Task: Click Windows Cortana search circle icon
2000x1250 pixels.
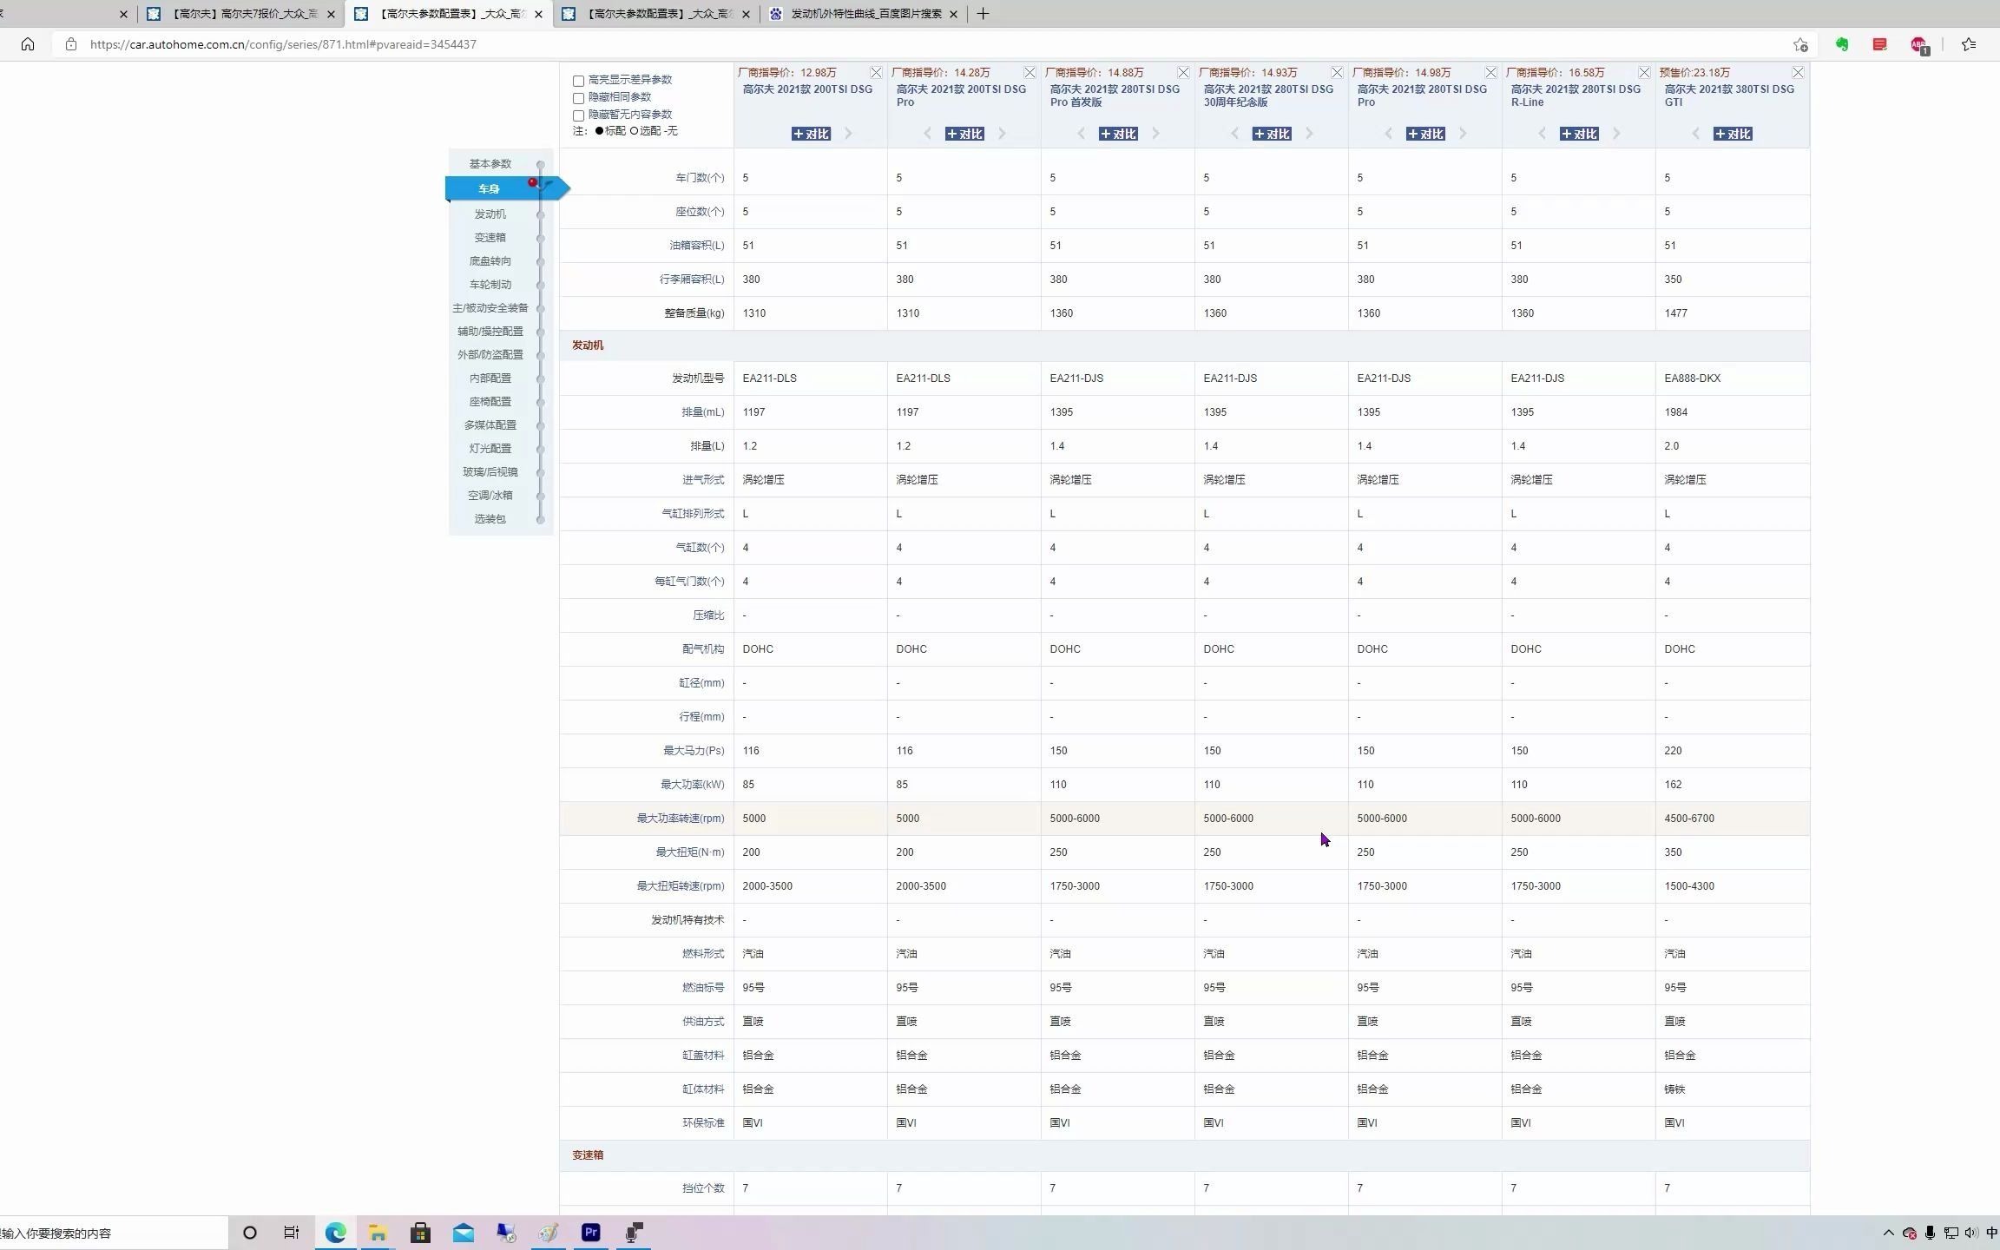Action: 250,1233
